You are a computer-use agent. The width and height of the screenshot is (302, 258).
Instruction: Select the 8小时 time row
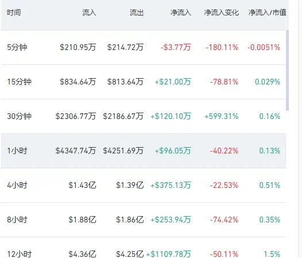[144, 220]
